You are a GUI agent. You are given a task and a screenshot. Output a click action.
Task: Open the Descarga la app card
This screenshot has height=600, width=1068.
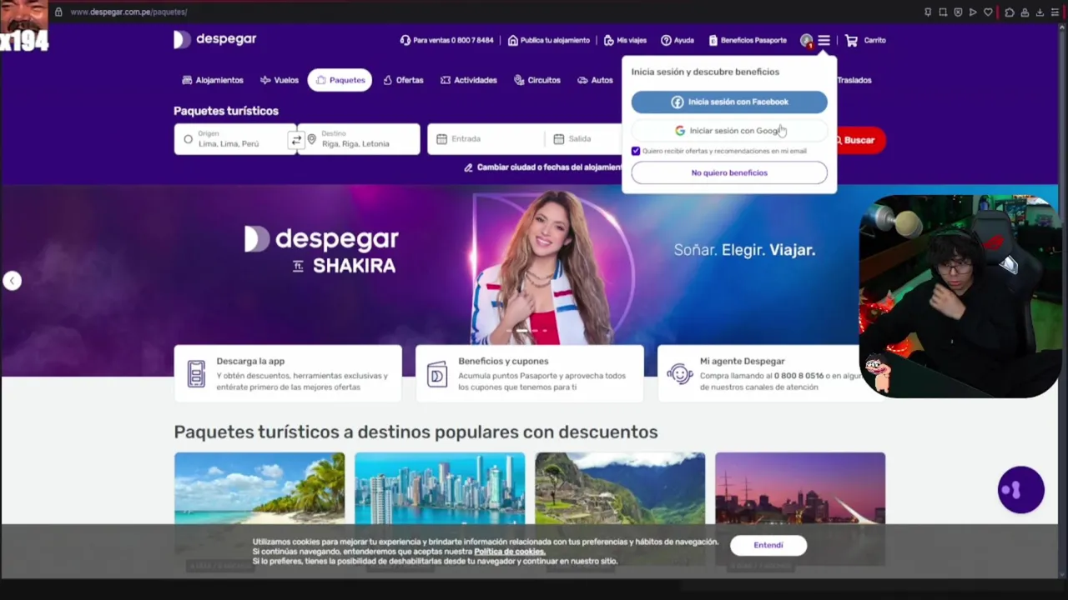click(288, 373)
